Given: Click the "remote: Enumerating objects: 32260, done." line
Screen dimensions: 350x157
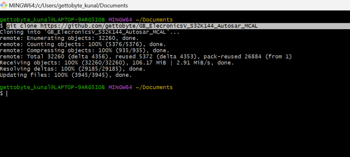Looking at the screenshot, I should [x=69, y=38].
